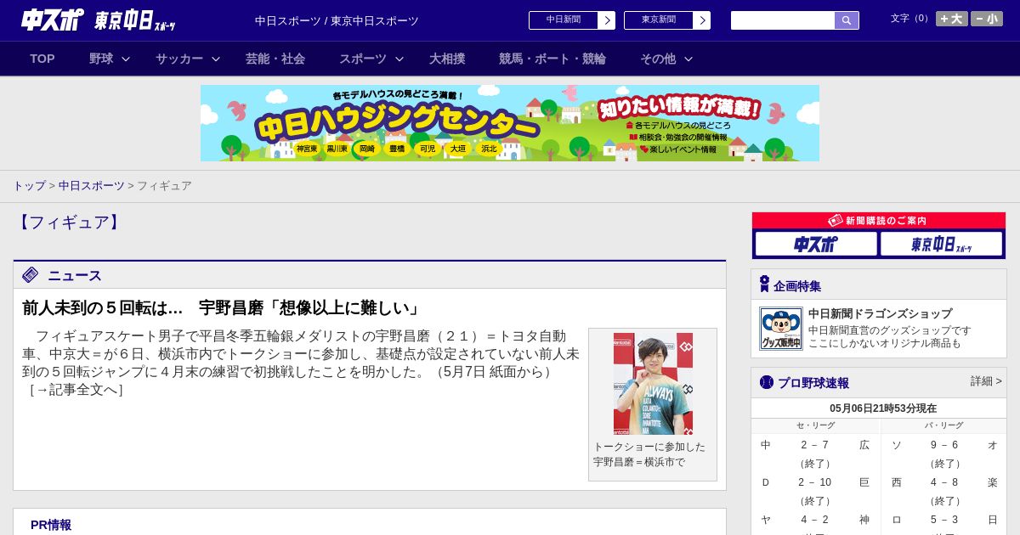Screen dimensions: 1020x535
Task: Open the その他 navigation menu
Action: 658,59
